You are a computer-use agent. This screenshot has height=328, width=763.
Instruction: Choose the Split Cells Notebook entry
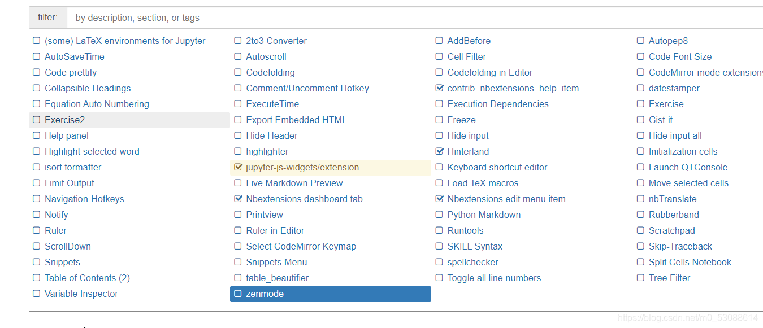click(x=690, y=262)
